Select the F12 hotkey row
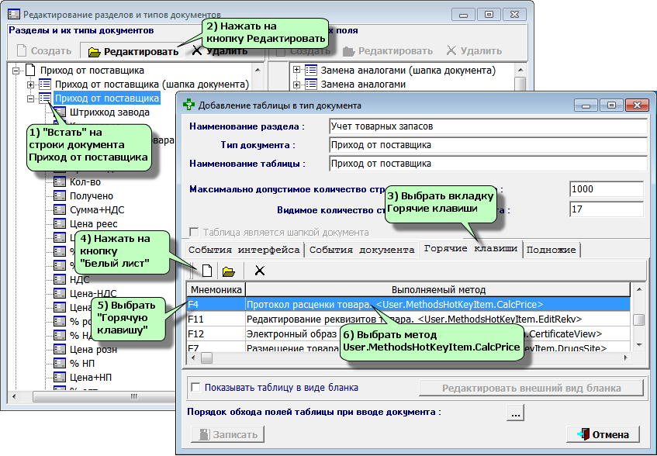This screenshot has width=657, height=456. tap(408, 333)
